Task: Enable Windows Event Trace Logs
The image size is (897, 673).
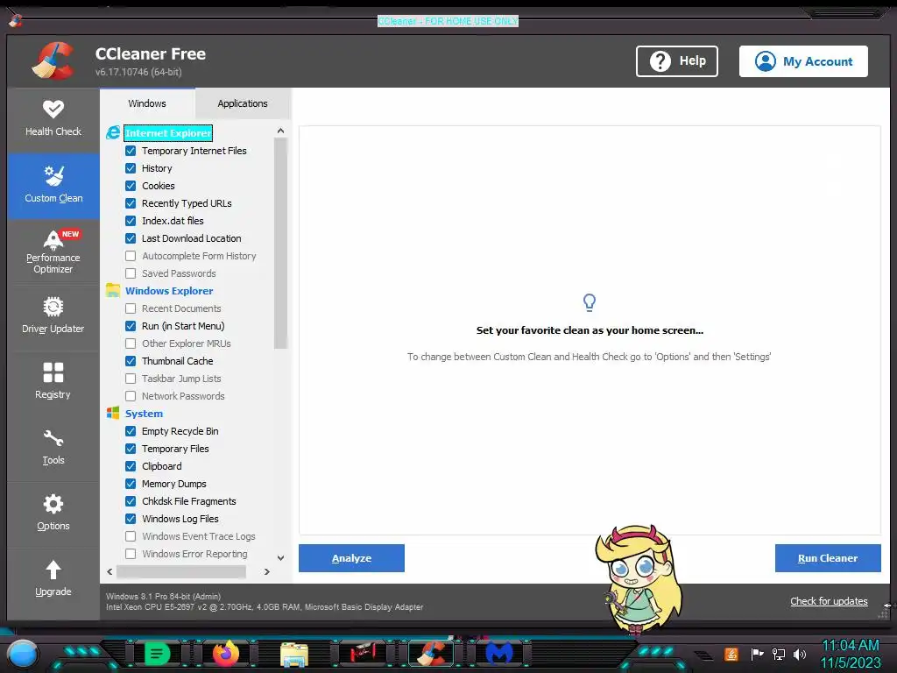Action: click(131, 536)
